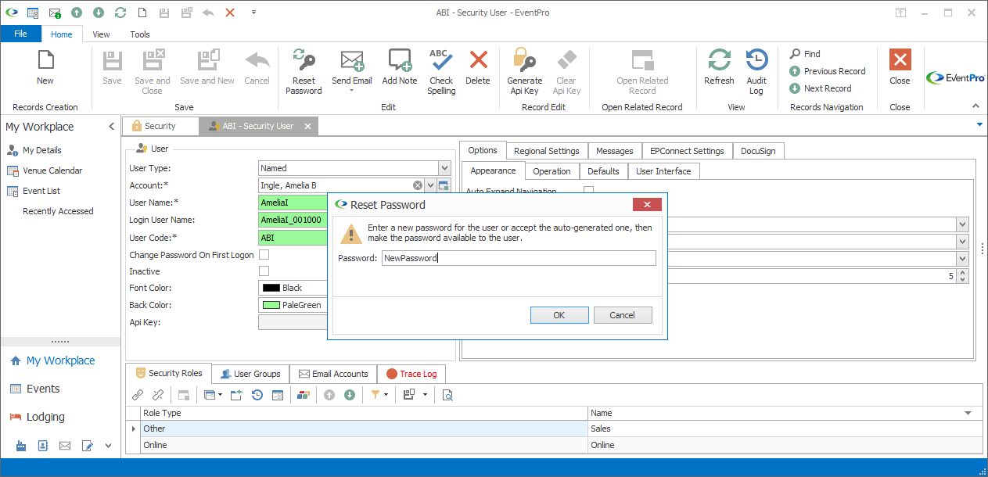Click down arrow icon in quick access toolbar
988x477 pixels.
pos(99,13)
